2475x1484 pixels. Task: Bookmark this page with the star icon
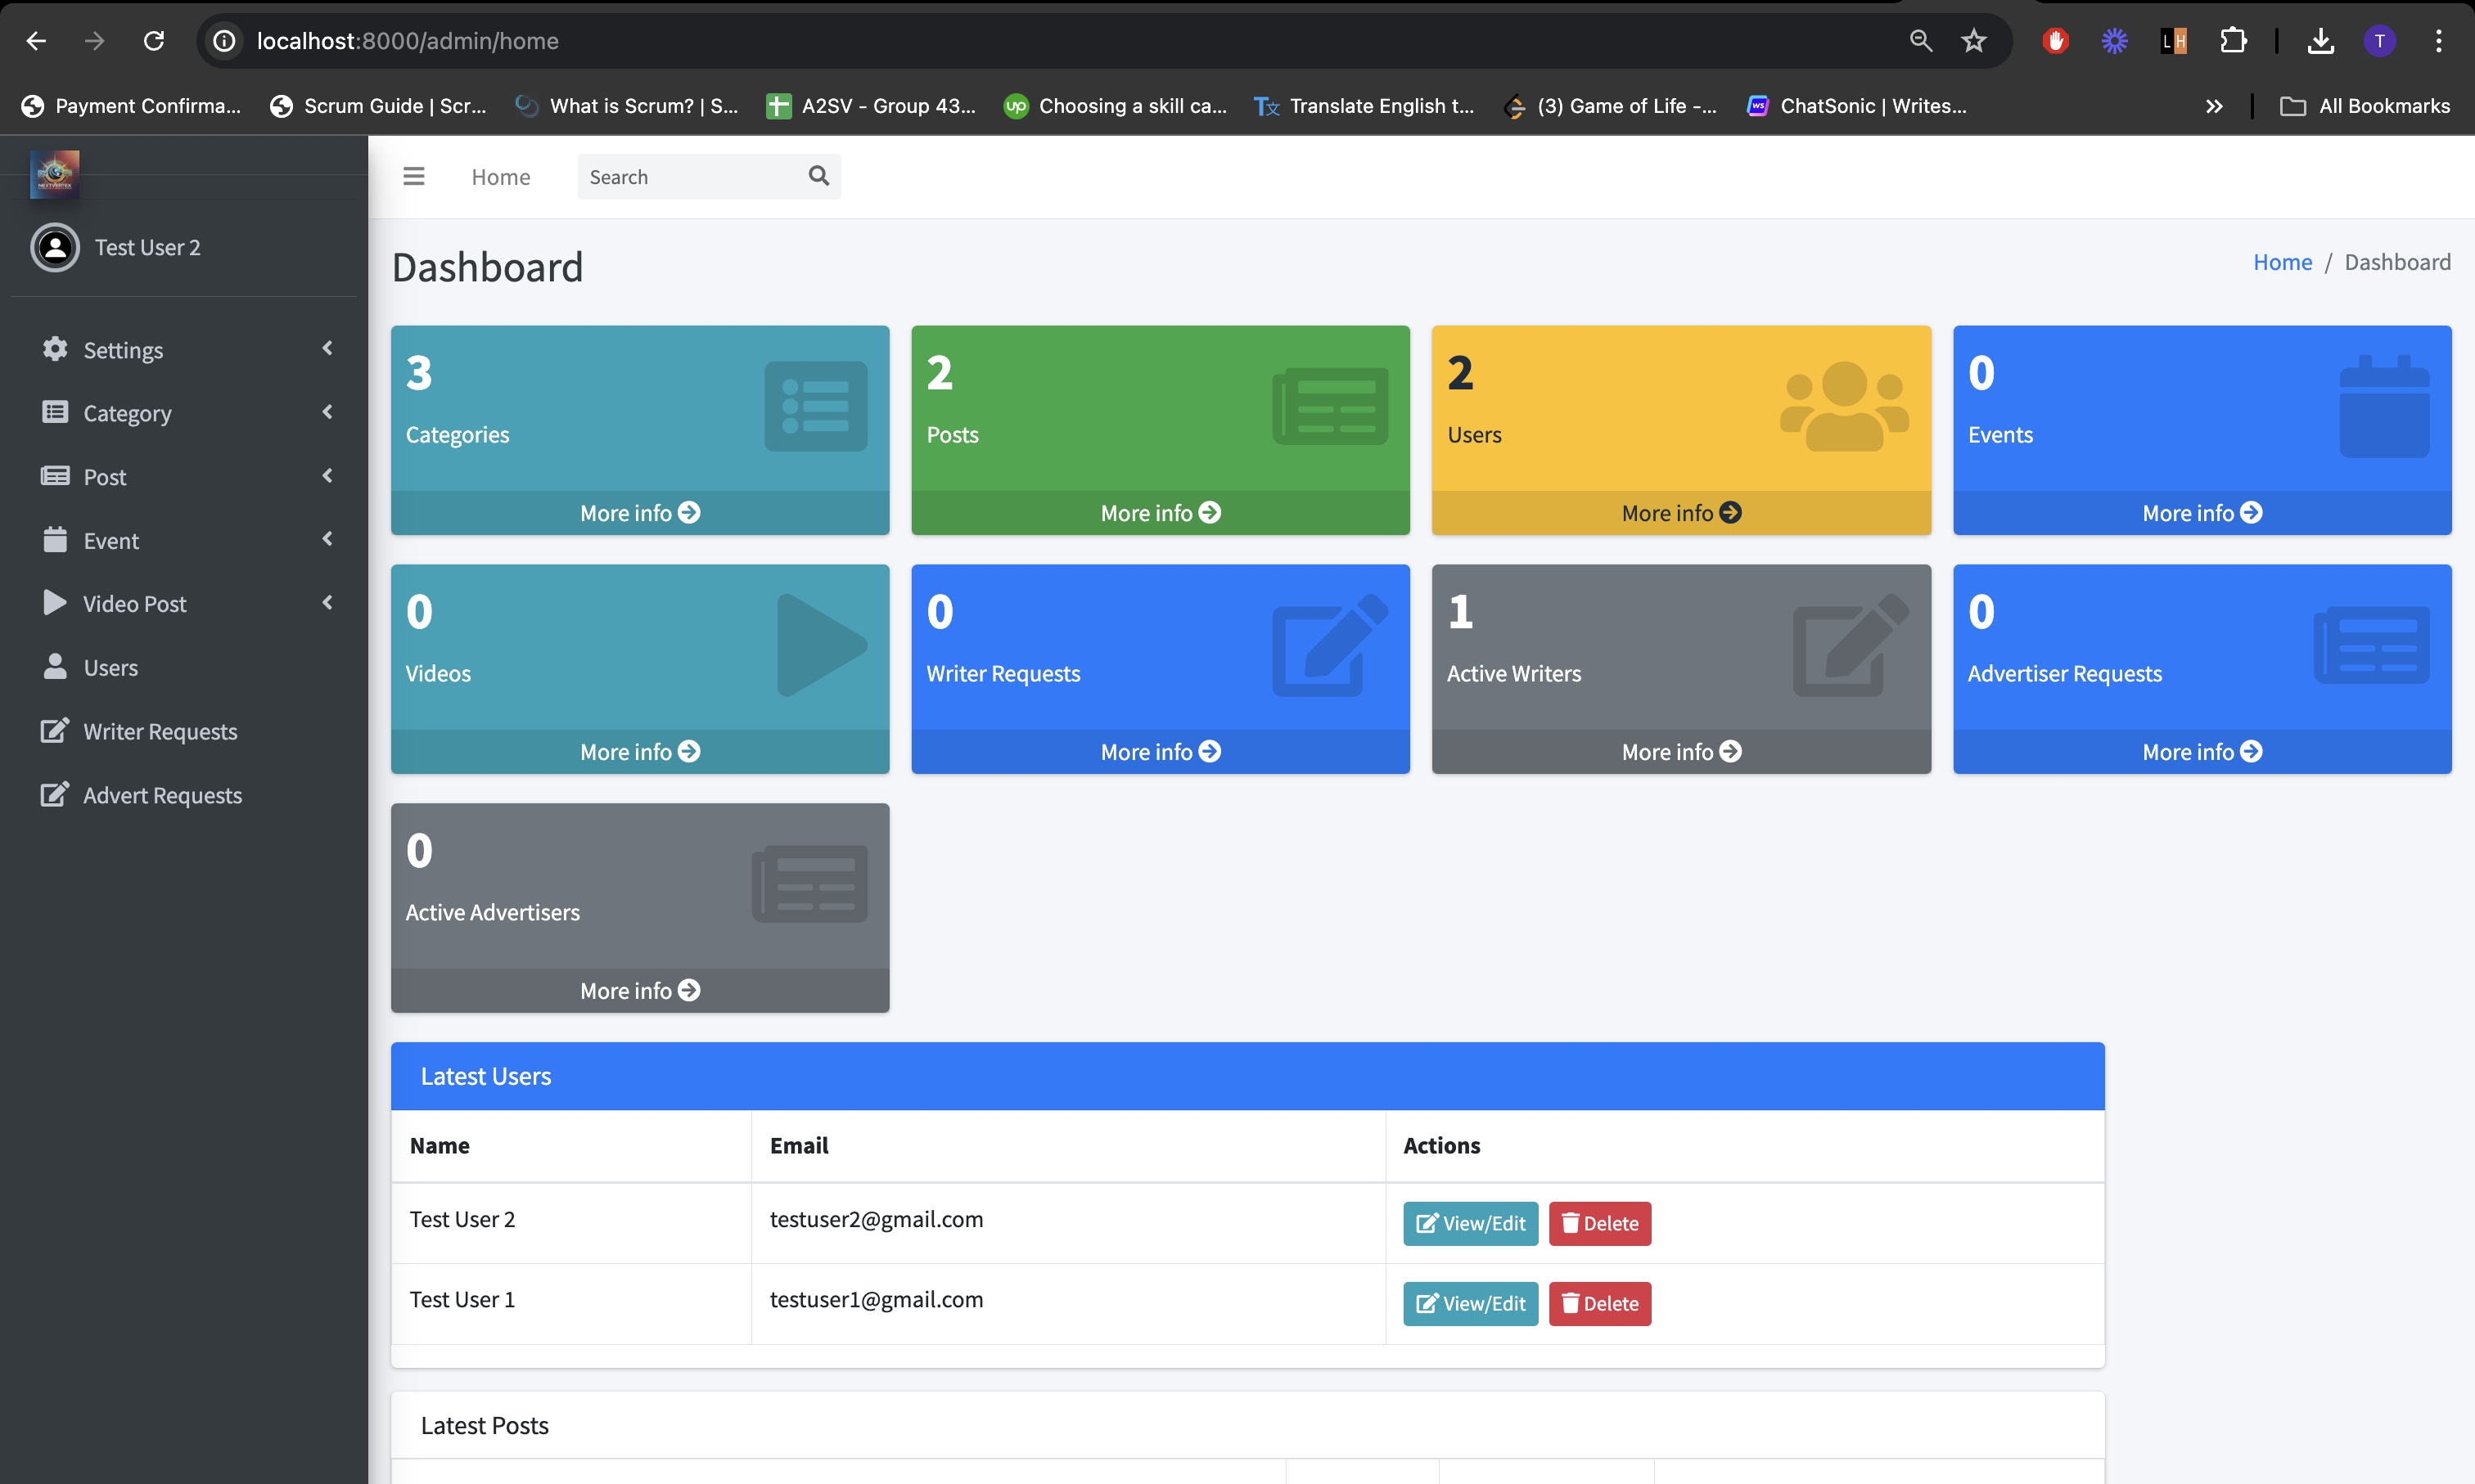(x=1974, y=41)
